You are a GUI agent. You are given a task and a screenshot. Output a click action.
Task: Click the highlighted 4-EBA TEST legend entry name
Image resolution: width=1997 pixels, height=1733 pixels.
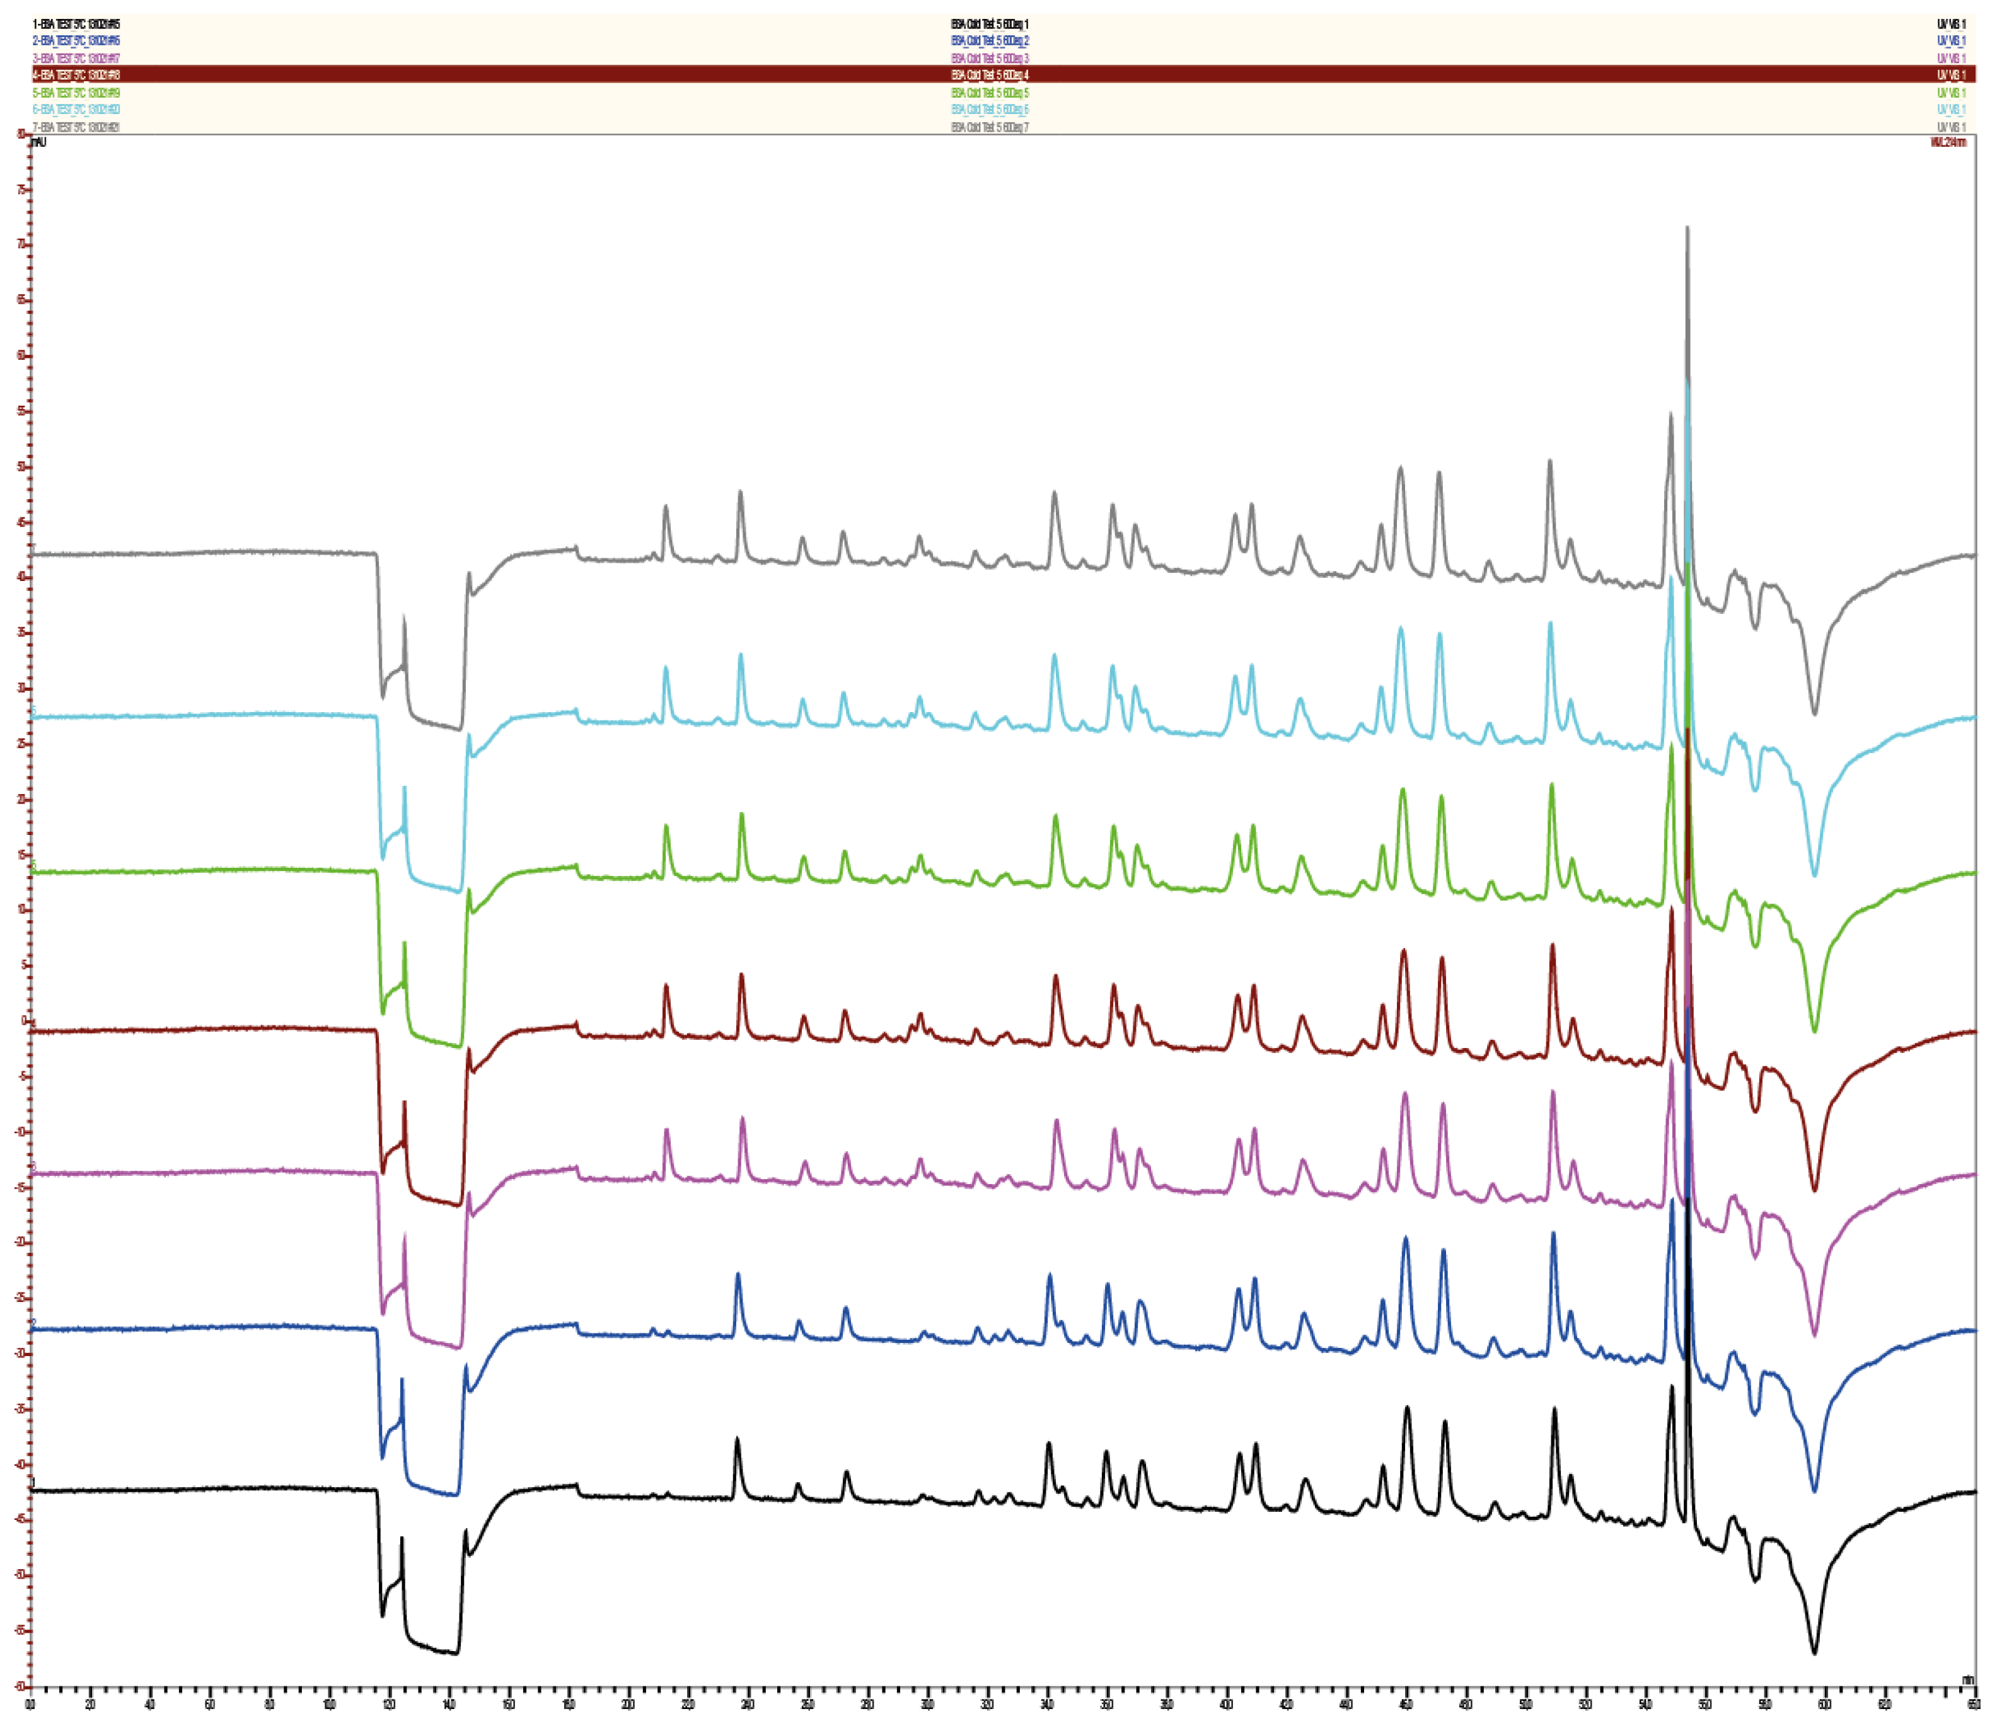click(76, 76)
